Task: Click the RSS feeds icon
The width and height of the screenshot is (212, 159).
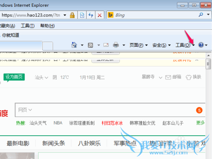Action: [x=90, y=45]
